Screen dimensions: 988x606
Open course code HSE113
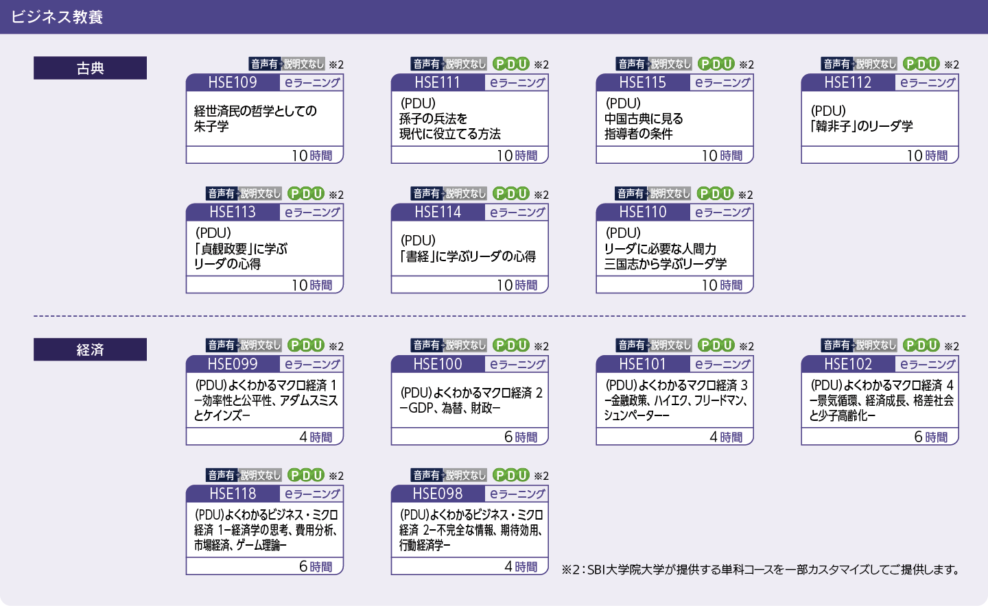[233, 212]
